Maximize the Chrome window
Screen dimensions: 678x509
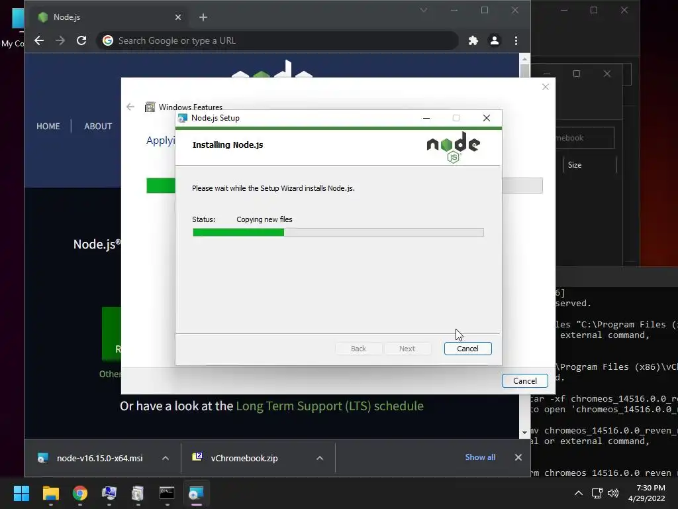[484, 10]
